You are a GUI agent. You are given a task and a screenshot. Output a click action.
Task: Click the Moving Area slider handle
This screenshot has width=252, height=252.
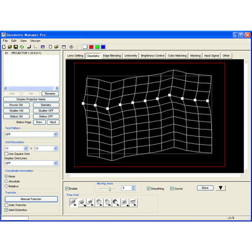tap(110, 189)
